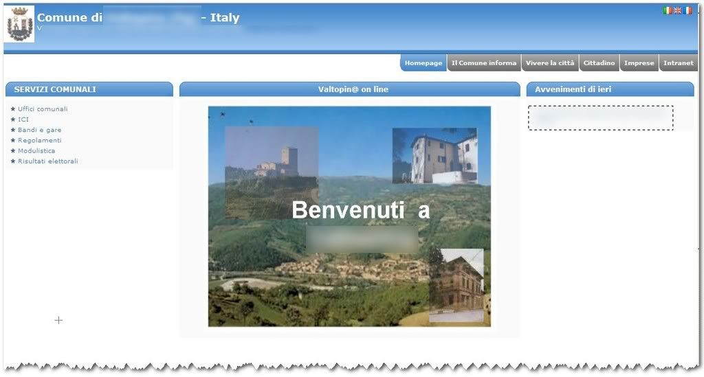The image size is (704, 377).
Task: Open the Cittadino tab
Action: pyautogui.click(x=599, y=63)
